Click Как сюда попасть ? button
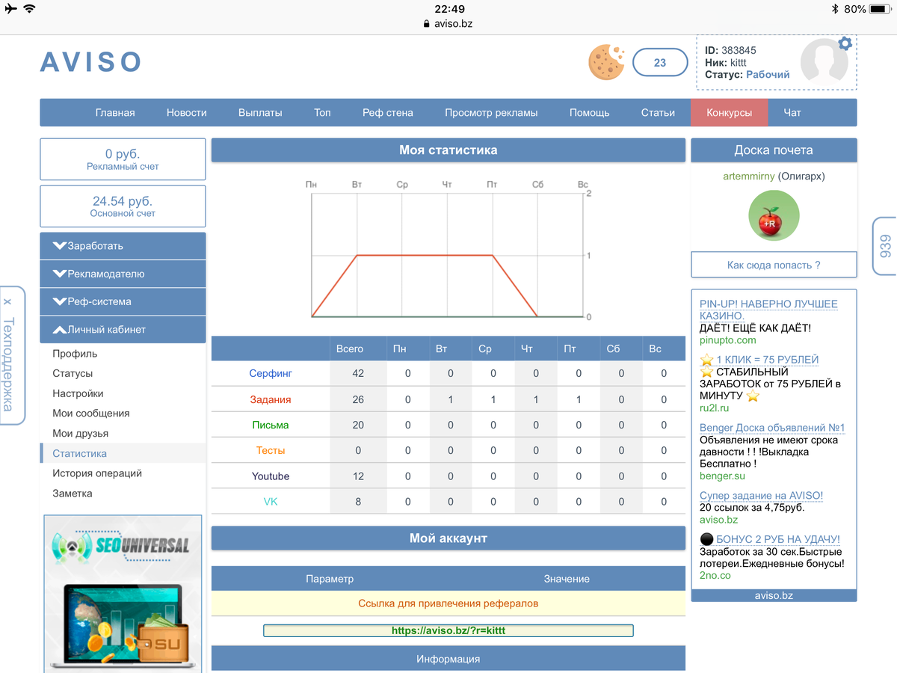897x673 pixels. click(774, 265)
